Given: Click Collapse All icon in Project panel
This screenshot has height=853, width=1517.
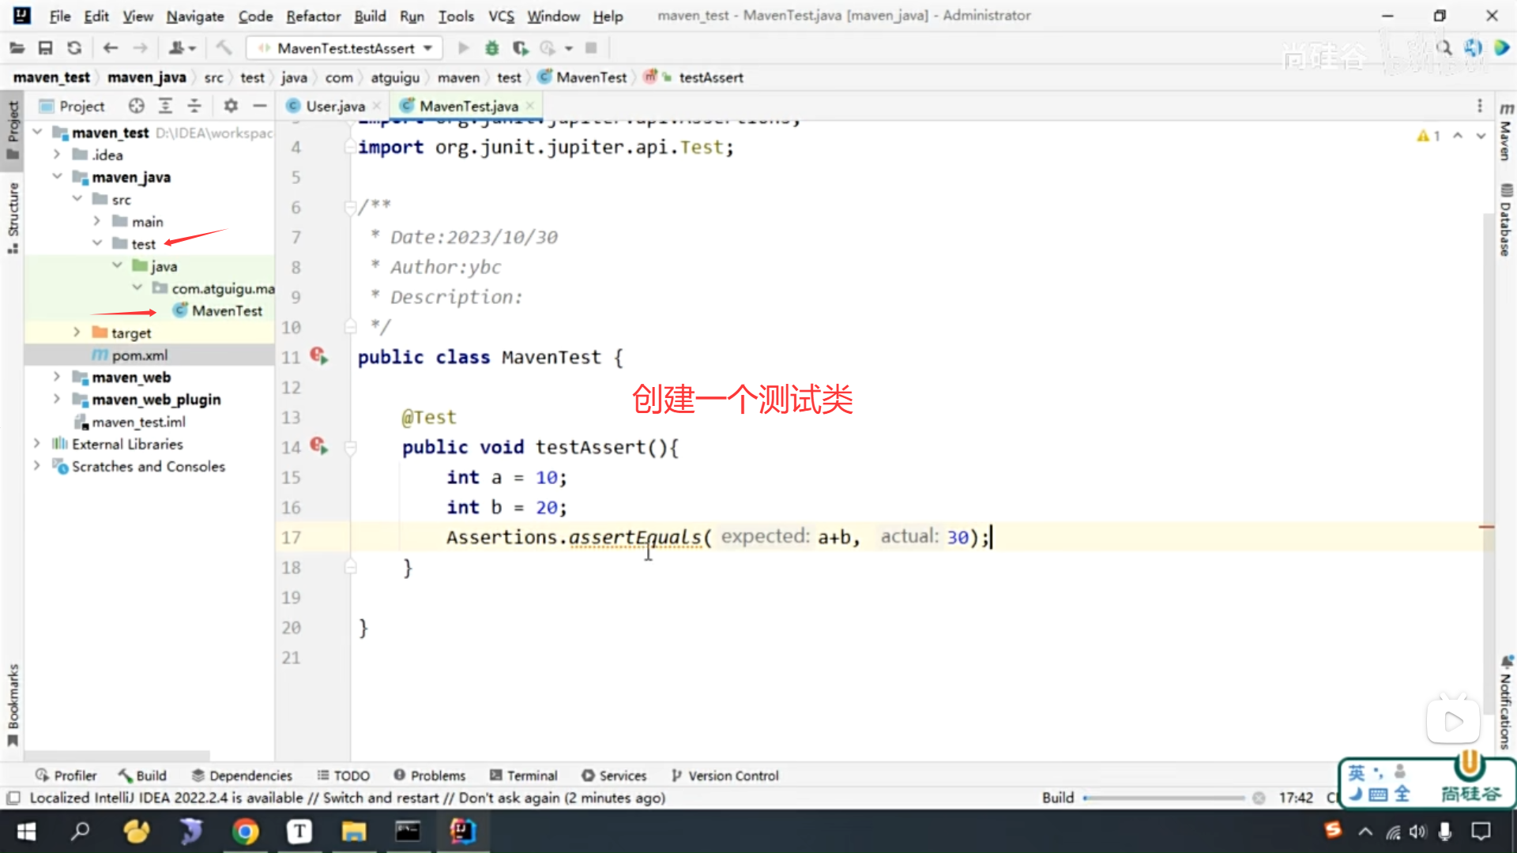Looking at the screenshot, I should click(x=194, y=106).
